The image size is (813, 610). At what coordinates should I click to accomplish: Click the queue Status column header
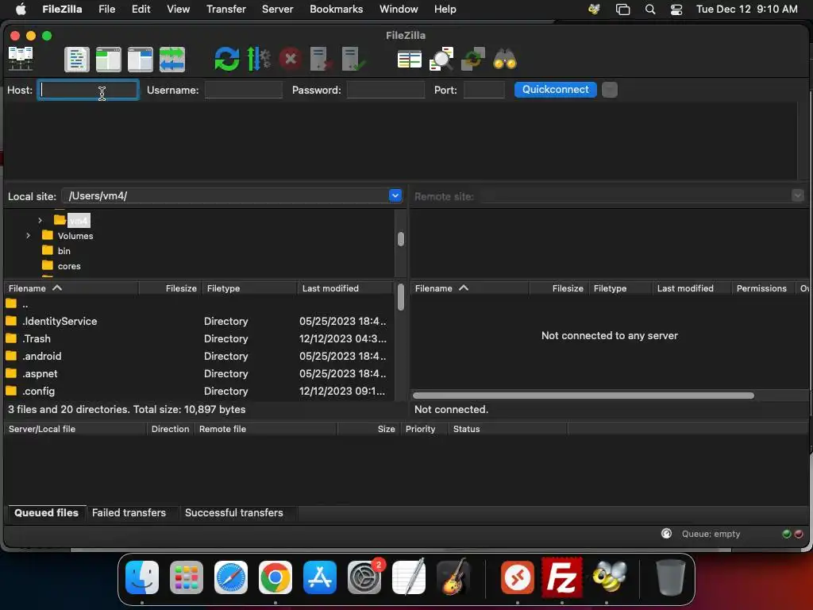[508, 429]
